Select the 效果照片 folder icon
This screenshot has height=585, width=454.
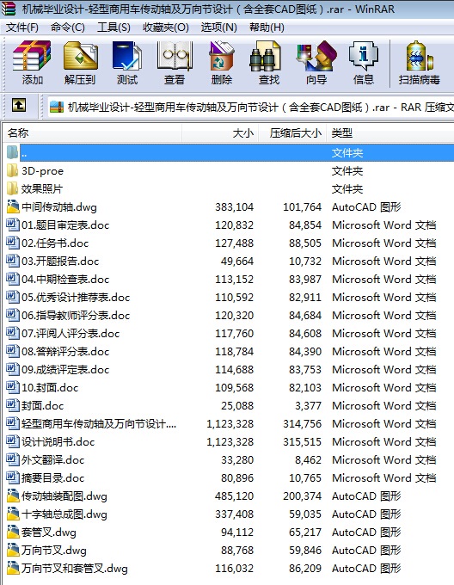12,188
